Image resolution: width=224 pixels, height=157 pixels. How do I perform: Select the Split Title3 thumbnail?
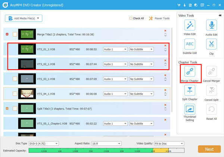(x=27, y=109)
